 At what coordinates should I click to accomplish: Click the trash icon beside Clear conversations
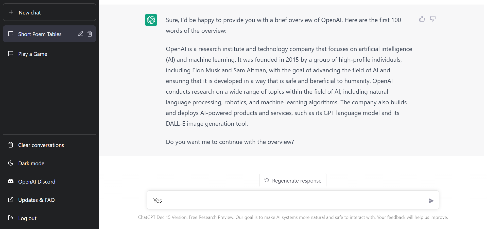11,145
